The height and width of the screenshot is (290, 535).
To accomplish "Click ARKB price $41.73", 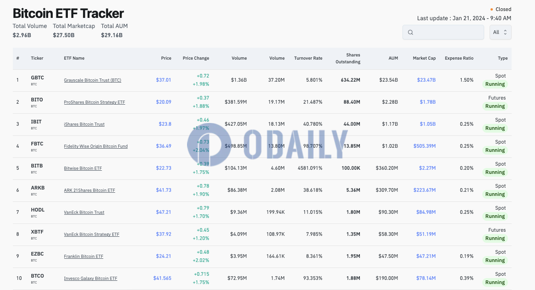I will (x=164, y=190).
